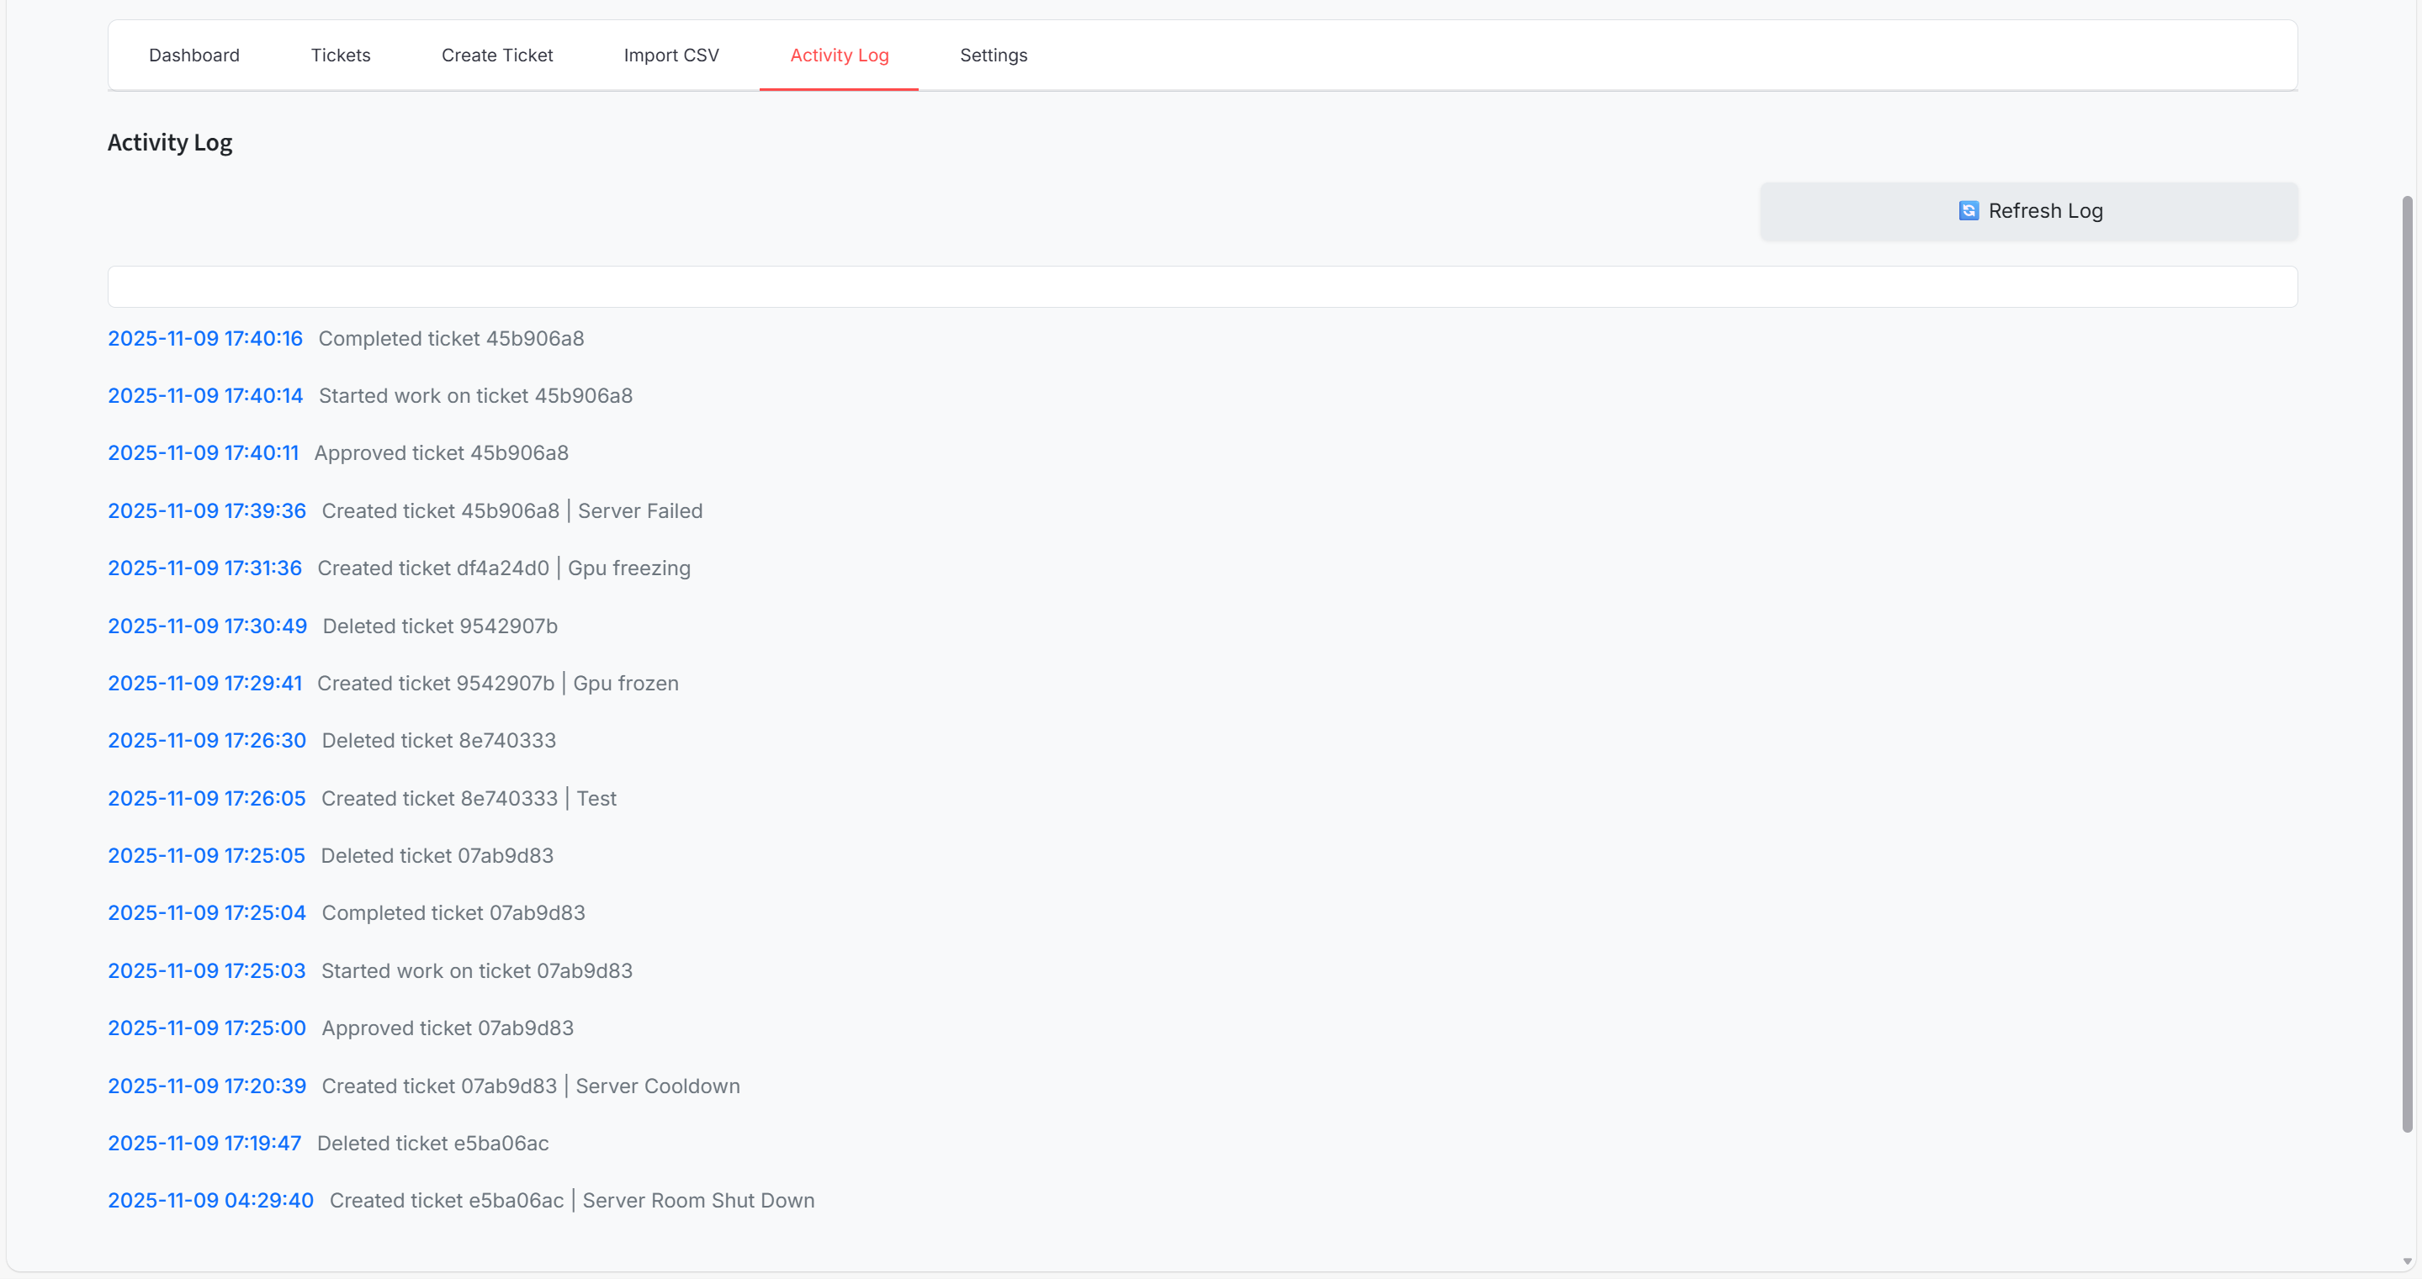Click timestamp 2025-11-09 17:26:05
Viewport: 2422px width, 1279px height.
pyautogui.click(x=207, y=799)
